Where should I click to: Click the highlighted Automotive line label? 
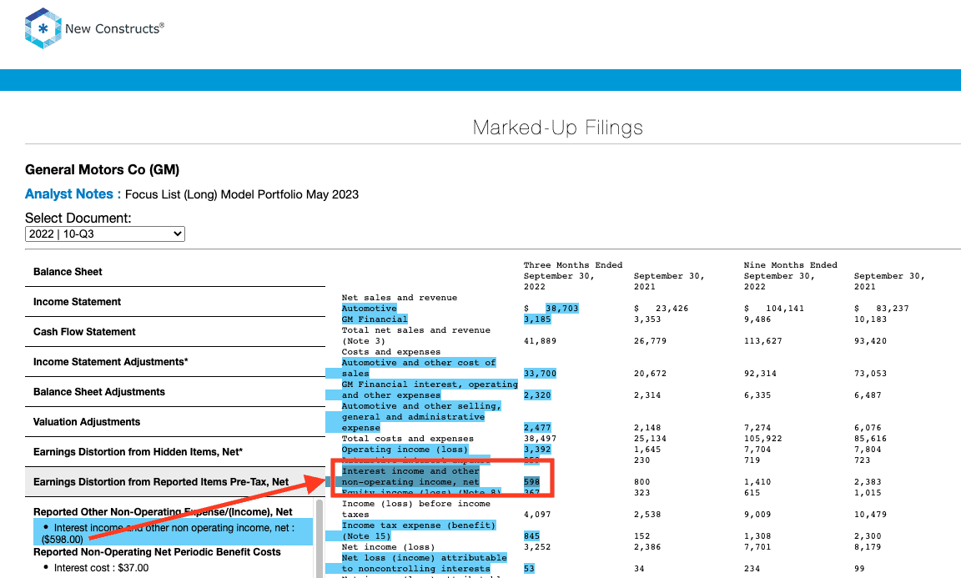pos(369,309)
